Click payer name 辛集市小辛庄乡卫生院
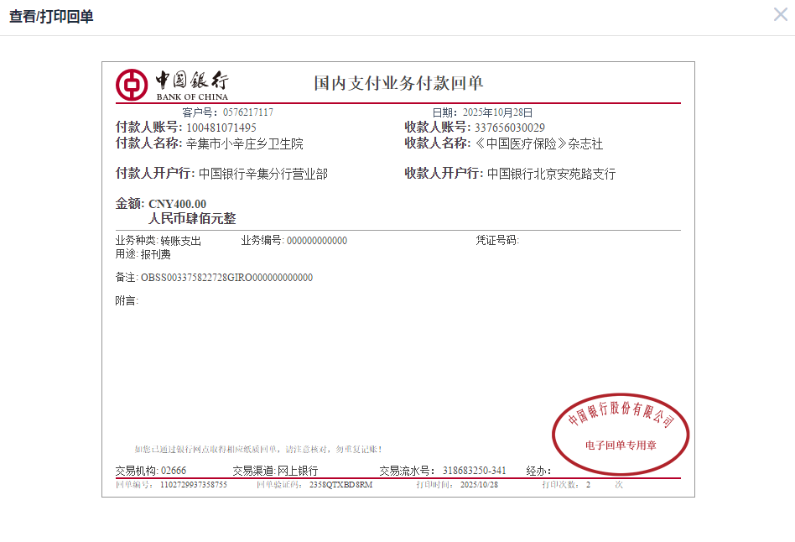 pyautogui.click(x=245, y=144)
